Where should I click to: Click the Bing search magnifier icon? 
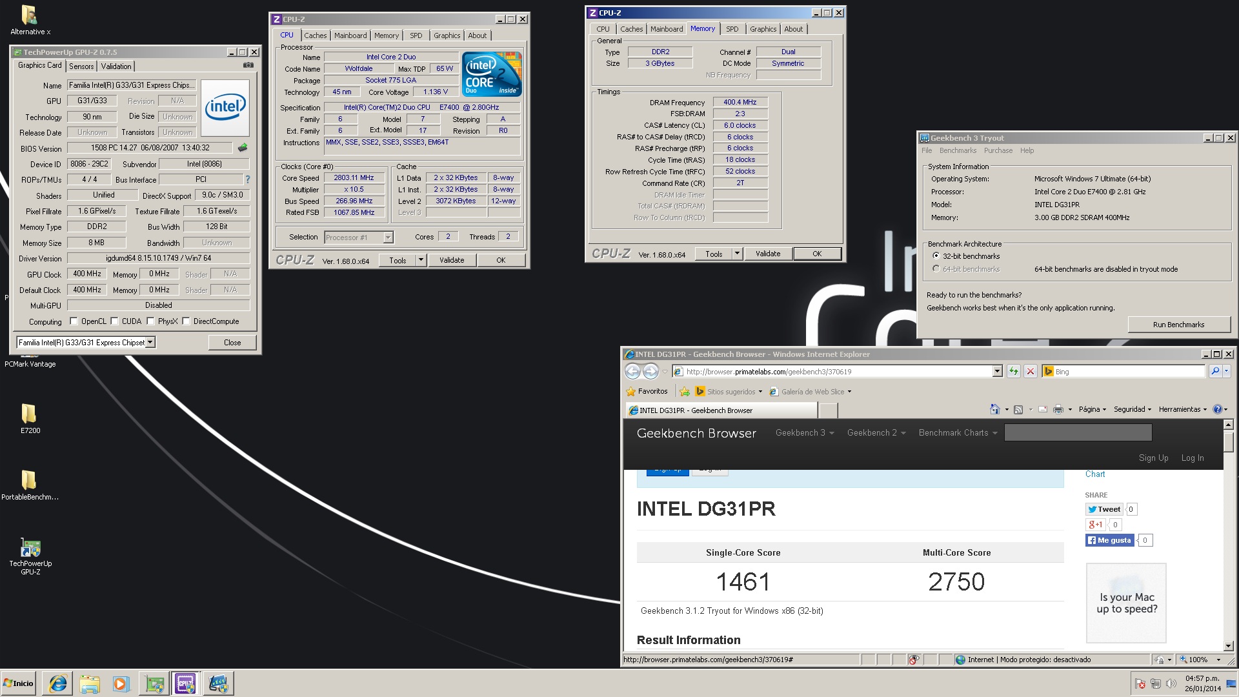1215,371
